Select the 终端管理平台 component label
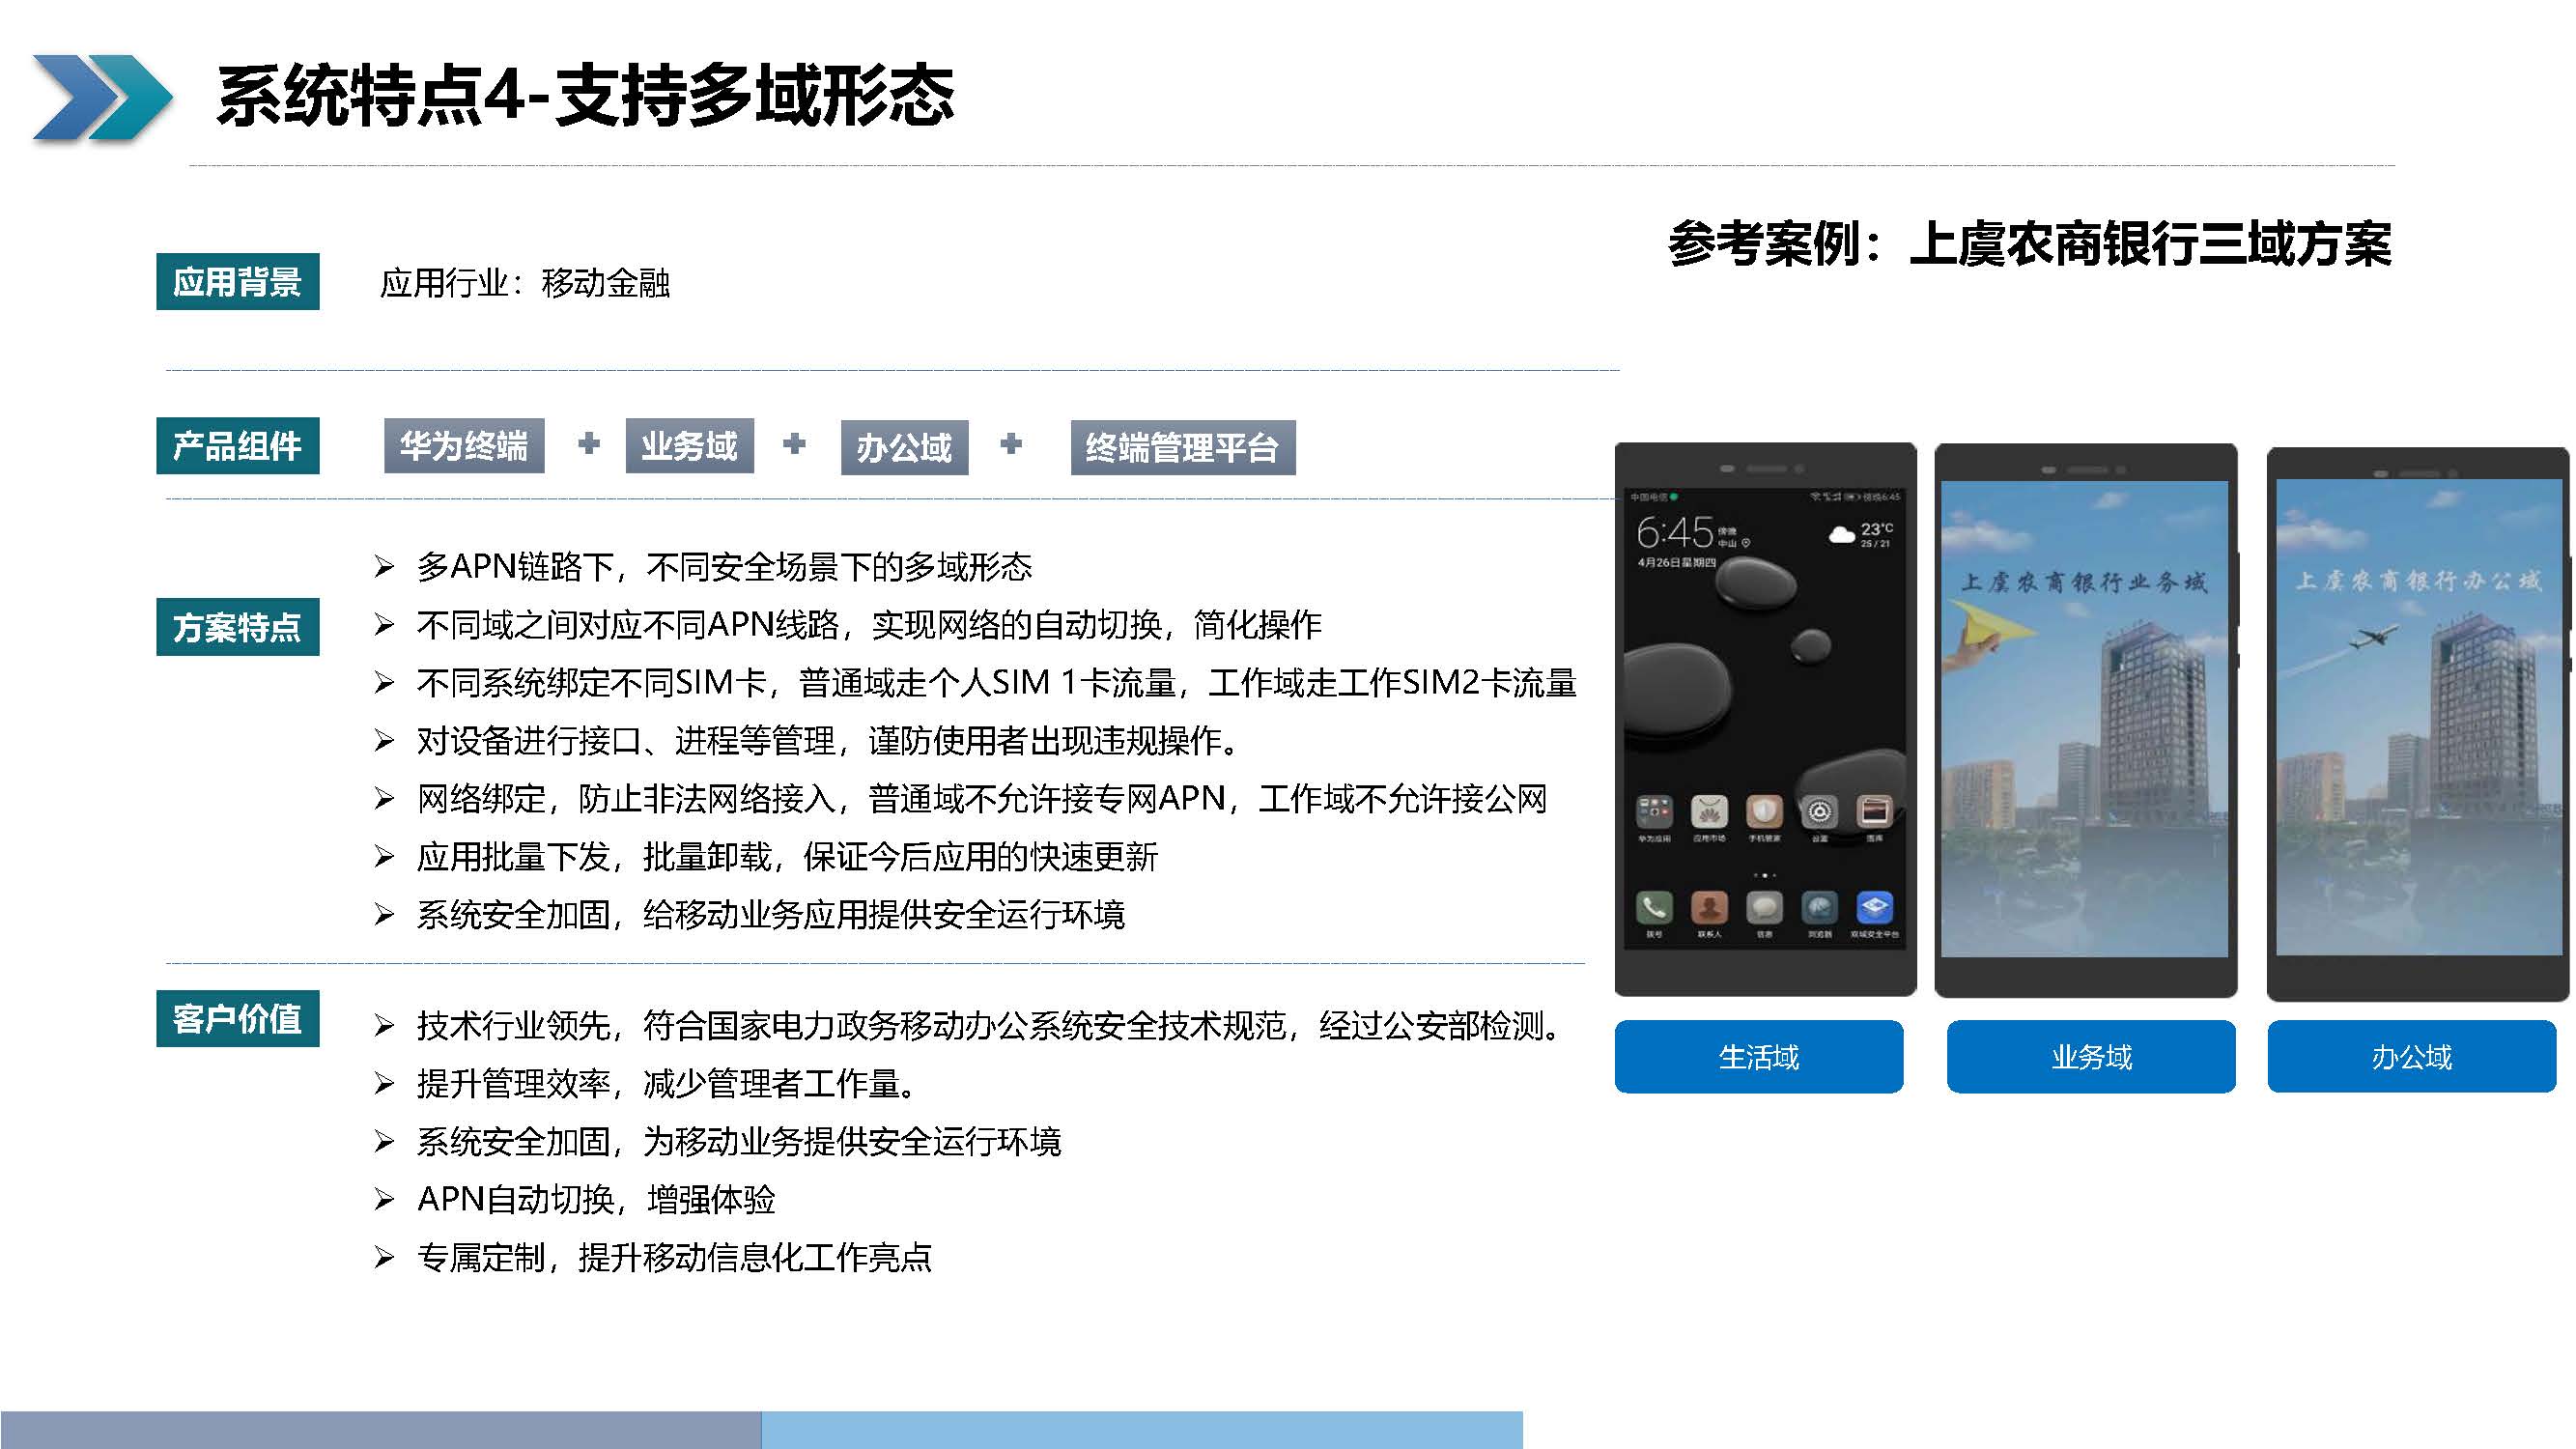The width and height of the screenshot is (2576, 1449). (1183, 447)
